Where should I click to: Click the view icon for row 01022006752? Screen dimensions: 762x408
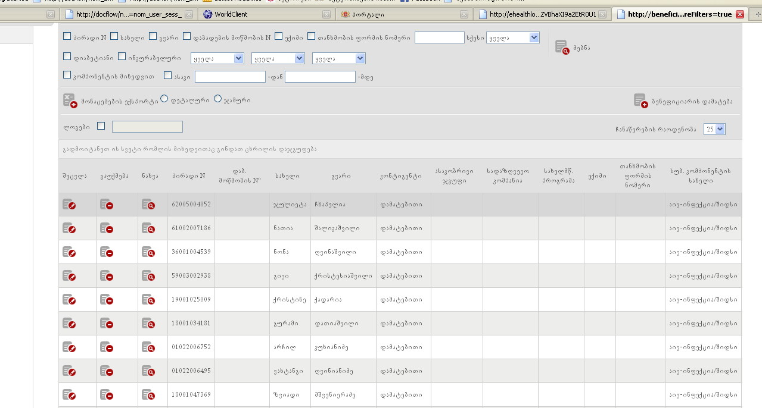[x=148, y=347]
